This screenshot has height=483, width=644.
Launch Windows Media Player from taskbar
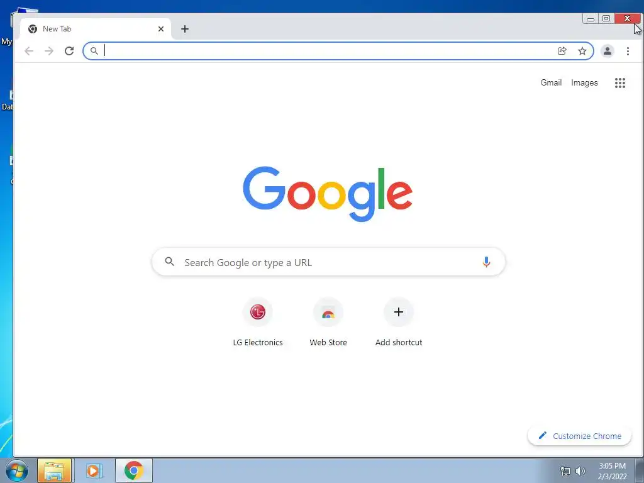tap(94, 470)
